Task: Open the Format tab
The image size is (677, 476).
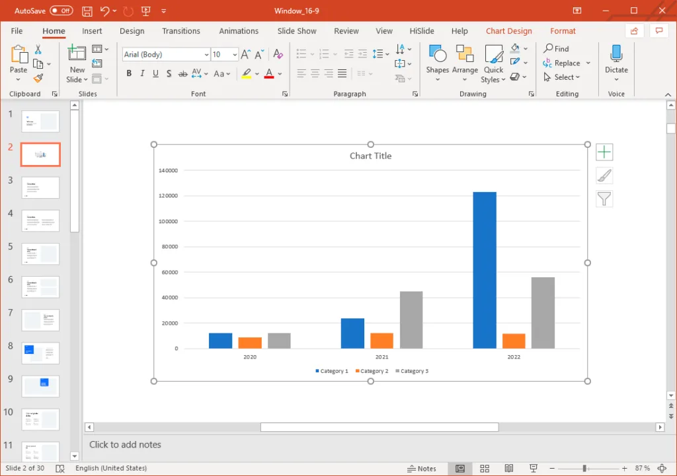Action: point(563,31)
